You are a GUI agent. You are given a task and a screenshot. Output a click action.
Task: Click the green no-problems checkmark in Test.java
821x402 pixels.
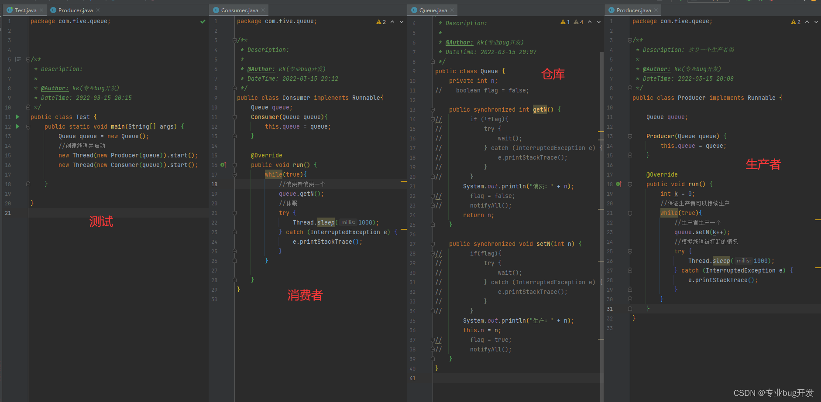pyautogui.click(x=203, y=21)
